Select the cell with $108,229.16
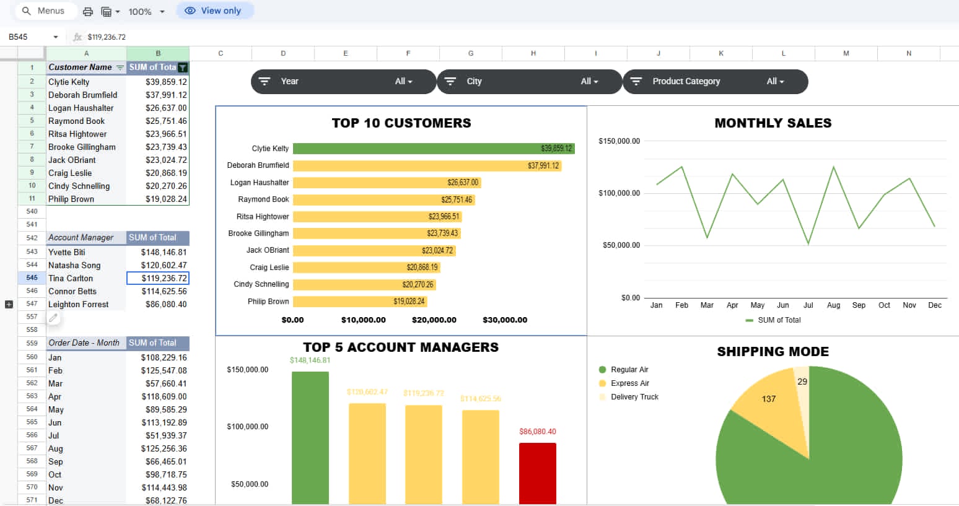The width and height of the screenshot is (959, 506). click(158, 357)
